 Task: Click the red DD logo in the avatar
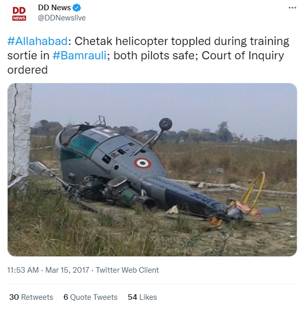coord(19,10)
